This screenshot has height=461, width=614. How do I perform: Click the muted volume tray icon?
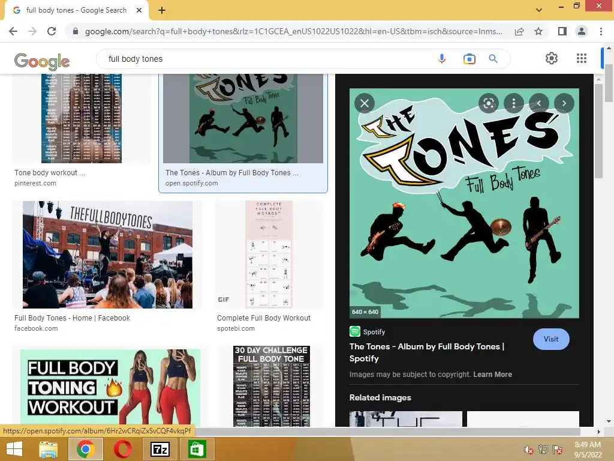point(529,450)
